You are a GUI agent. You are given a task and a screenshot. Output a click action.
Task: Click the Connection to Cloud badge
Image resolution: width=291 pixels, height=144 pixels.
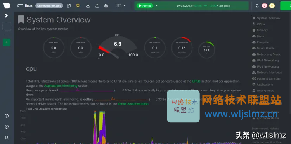(x=49, y=6)
